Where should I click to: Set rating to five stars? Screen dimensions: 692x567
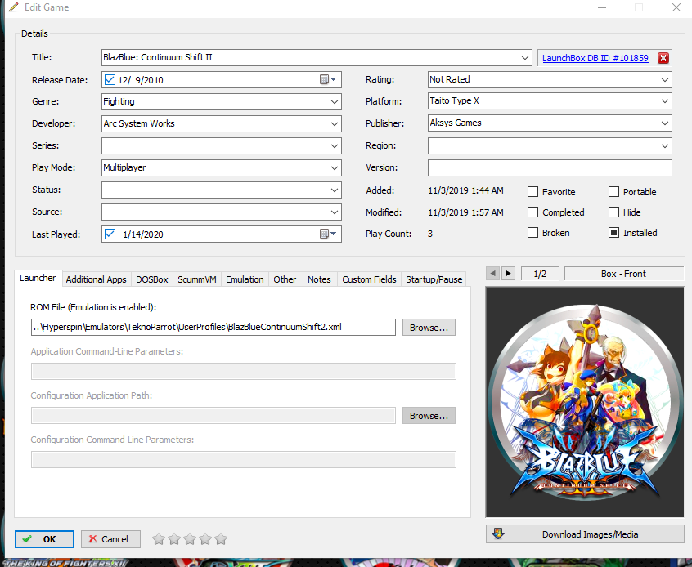(221, 538)
